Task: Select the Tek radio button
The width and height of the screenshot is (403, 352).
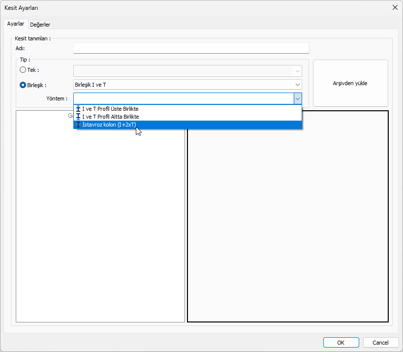Action: click(23, 70)
